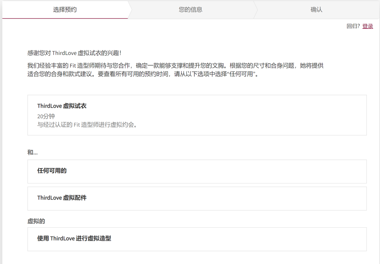Click the red underline beneath 选择预约
380x264 pixels.
(x=65, y=18)
